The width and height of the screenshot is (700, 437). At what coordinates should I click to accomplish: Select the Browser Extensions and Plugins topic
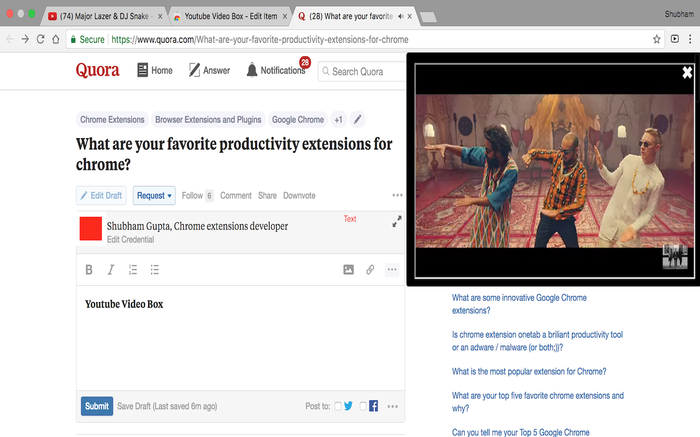208,120
